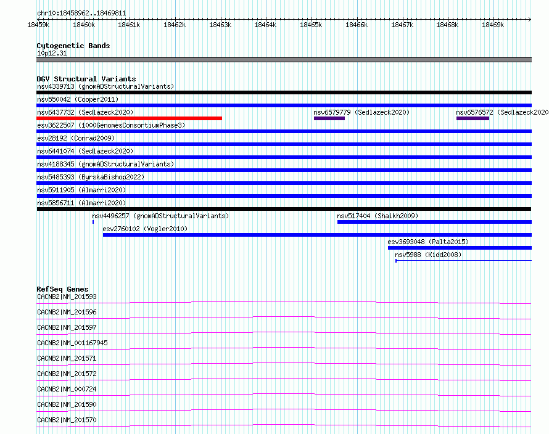Click the blue nsv517404 variant bar
The height and width of the screenshot is (434, 549).
click(x=434, y=222)
